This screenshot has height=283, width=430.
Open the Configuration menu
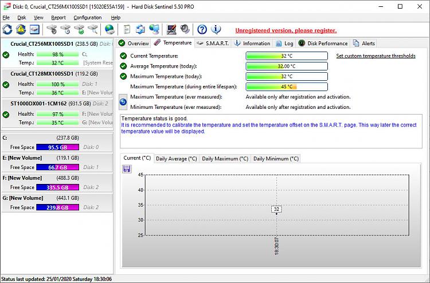pyautogui.click(x=87, y=18)
